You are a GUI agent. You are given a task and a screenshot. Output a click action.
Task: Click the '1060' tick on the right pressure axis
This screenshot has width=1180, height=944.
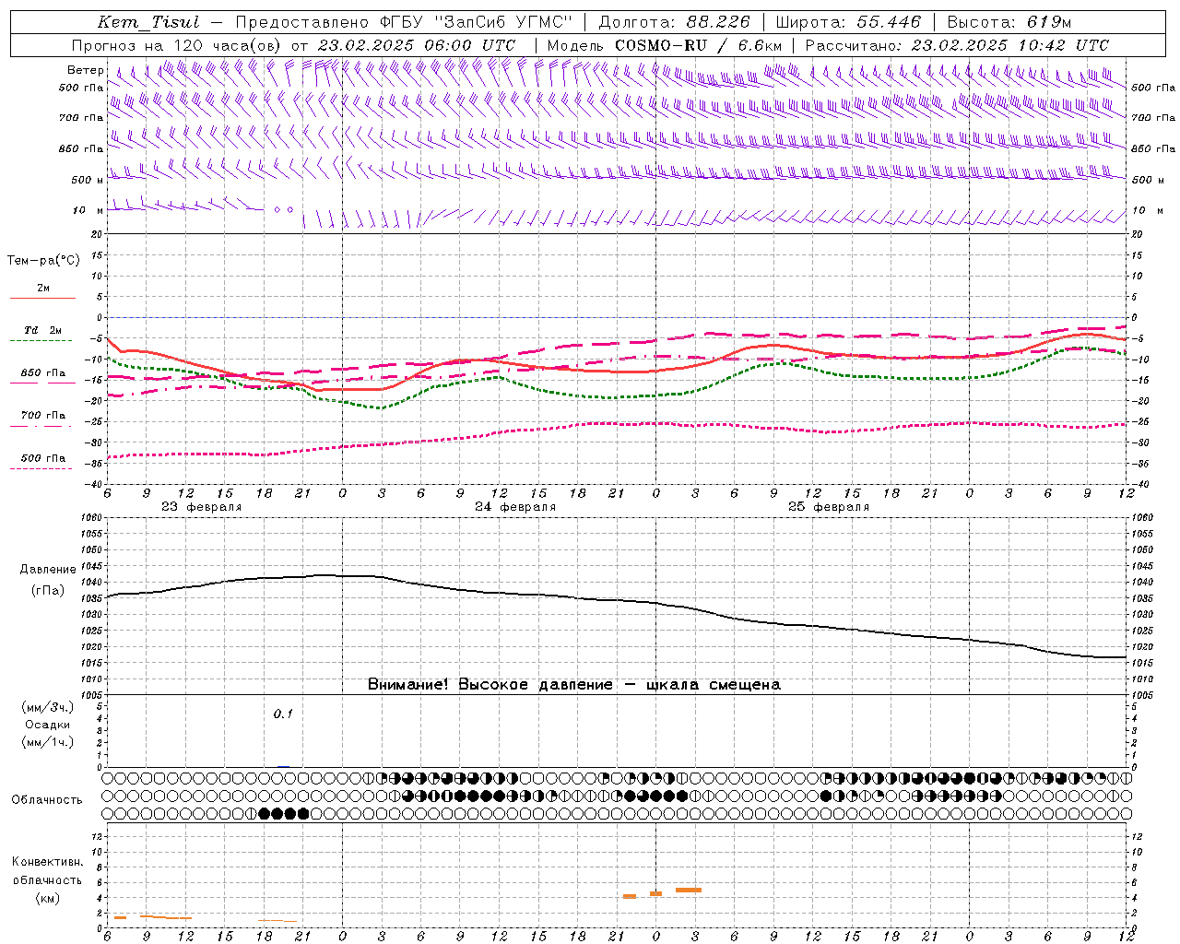click(x=1141, y=517)
